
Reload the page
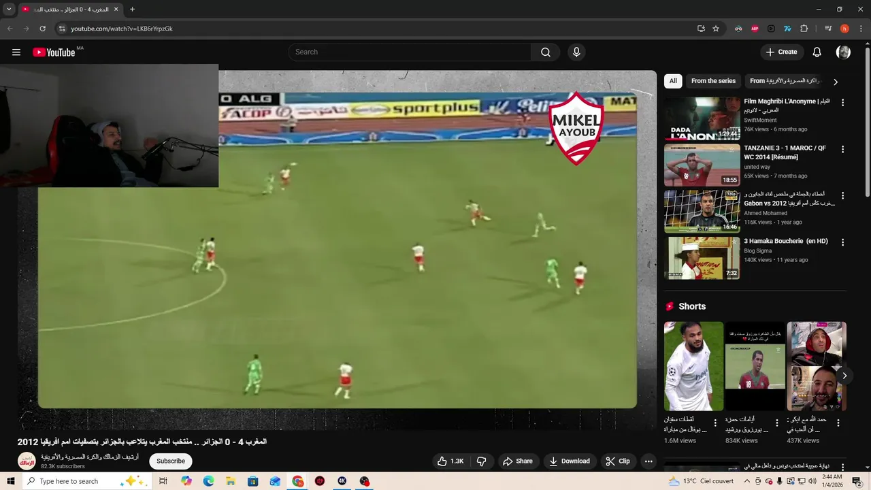click(42, 29)
